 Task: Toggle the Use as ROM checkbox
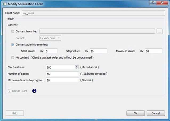(x=10, y=91)
